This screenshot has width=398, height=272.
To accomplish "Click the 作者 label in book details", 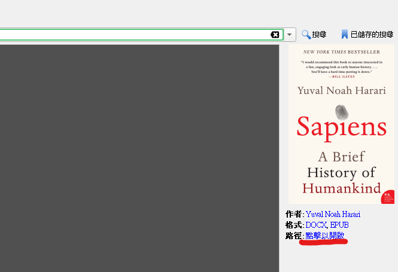I will pyautogui.click(x=294, y=214).
